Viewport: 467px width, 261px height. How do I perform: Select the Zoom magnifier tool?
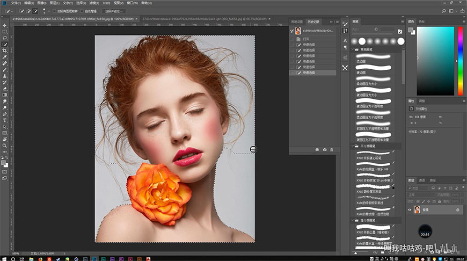pos(4,146)
